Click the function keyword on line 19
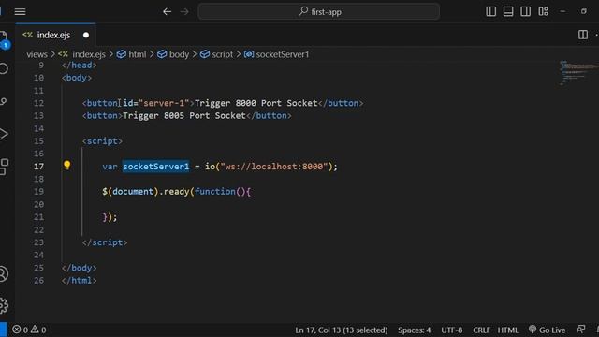599x337 pixels. [x=214, y=191]
